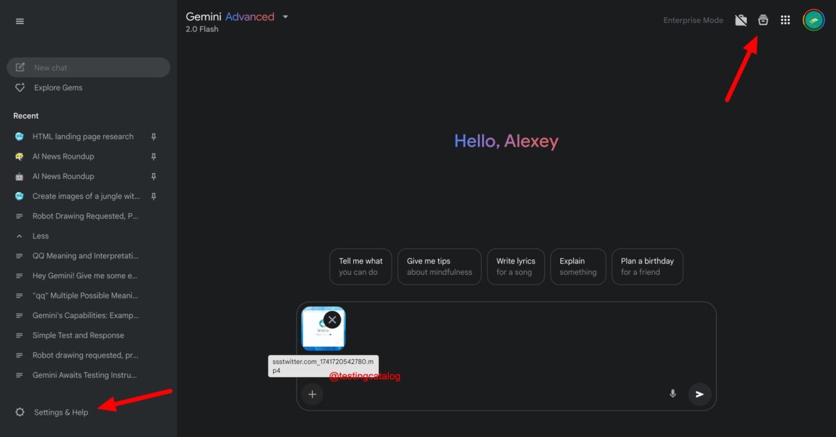Click the Recent section heading
The height and width of the screenshot is (437, 836).
[26, 116]
